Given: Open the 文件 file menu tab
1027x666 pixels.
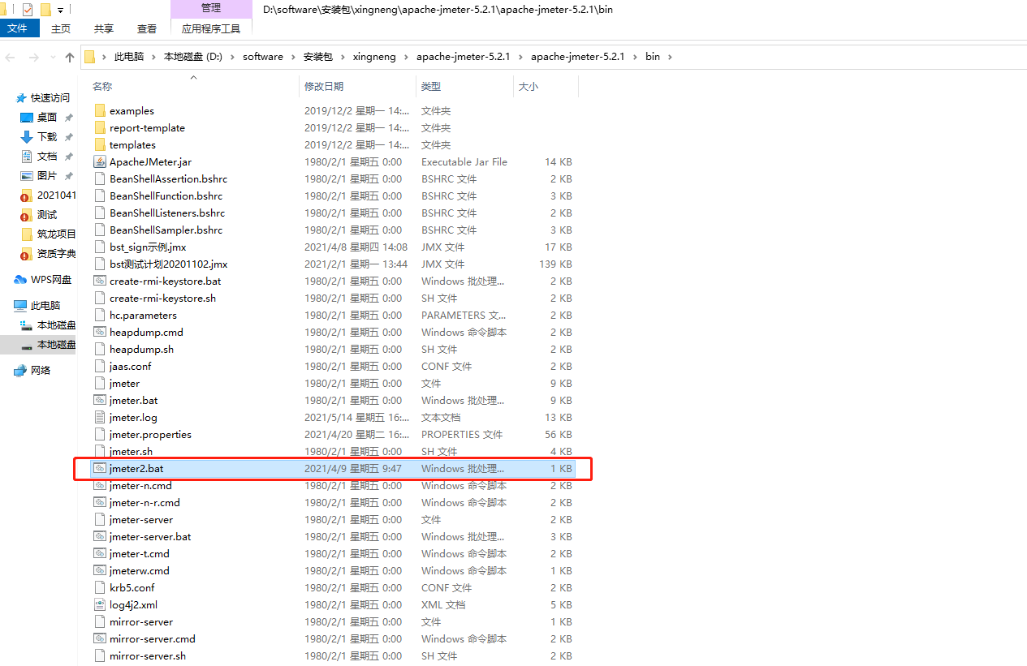Looking at the screenshot, I should 18,28.
